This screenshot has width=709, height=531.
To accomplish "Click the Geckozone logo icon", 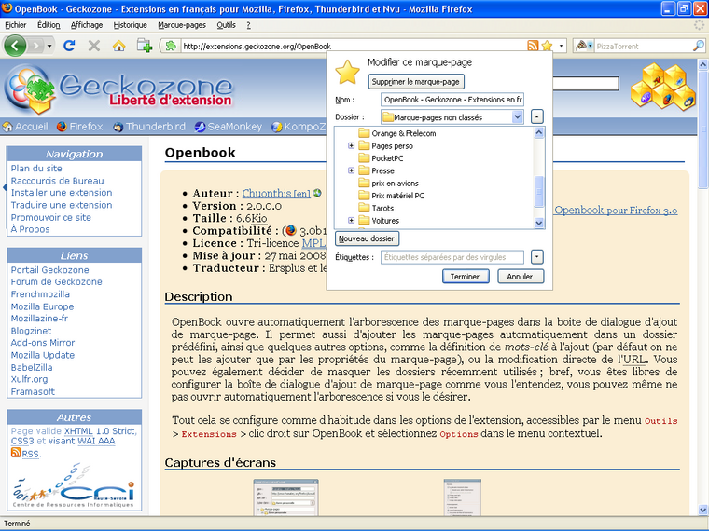I will pyautogui.click(x=31, y=88).
